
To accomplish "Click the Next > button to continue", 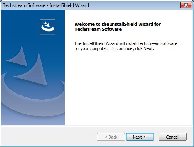I will click(x=140, y=137).
